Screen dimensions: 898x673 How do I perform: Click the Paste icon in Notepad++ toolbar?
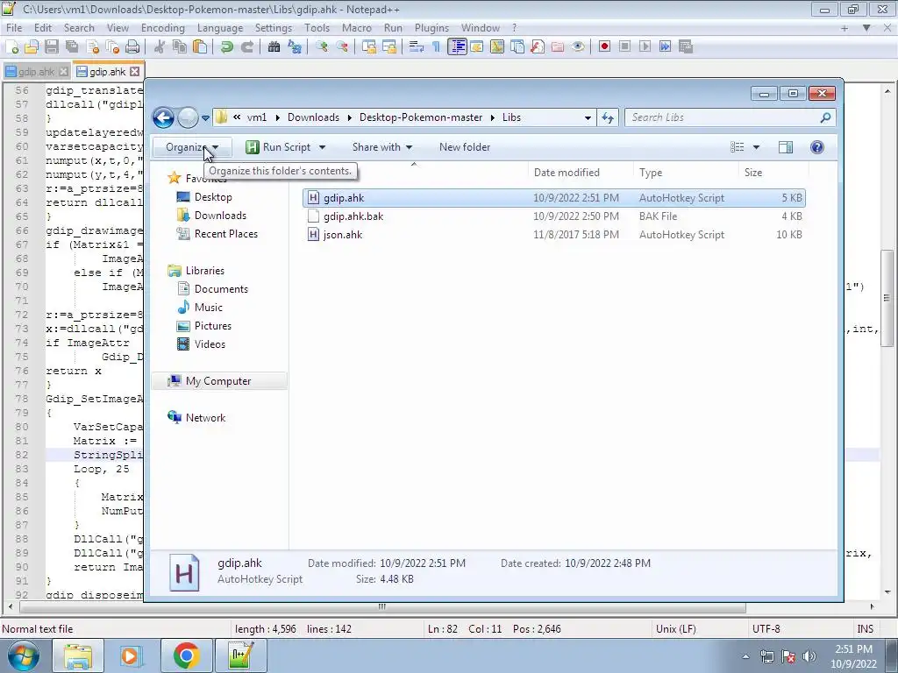click(x=200, y=47)
